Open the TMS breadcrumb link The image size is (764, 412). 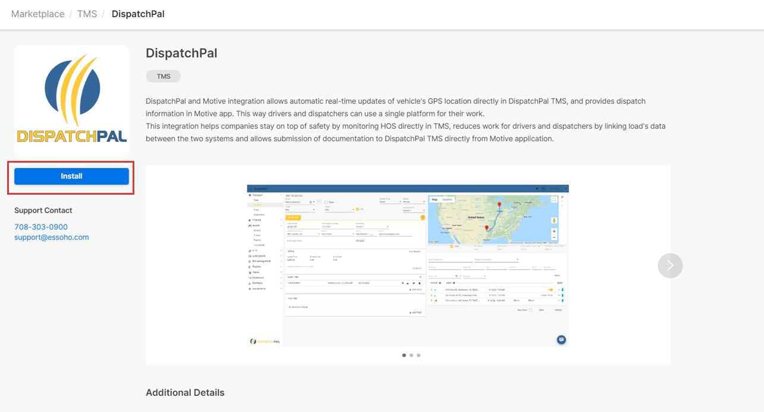87,14
